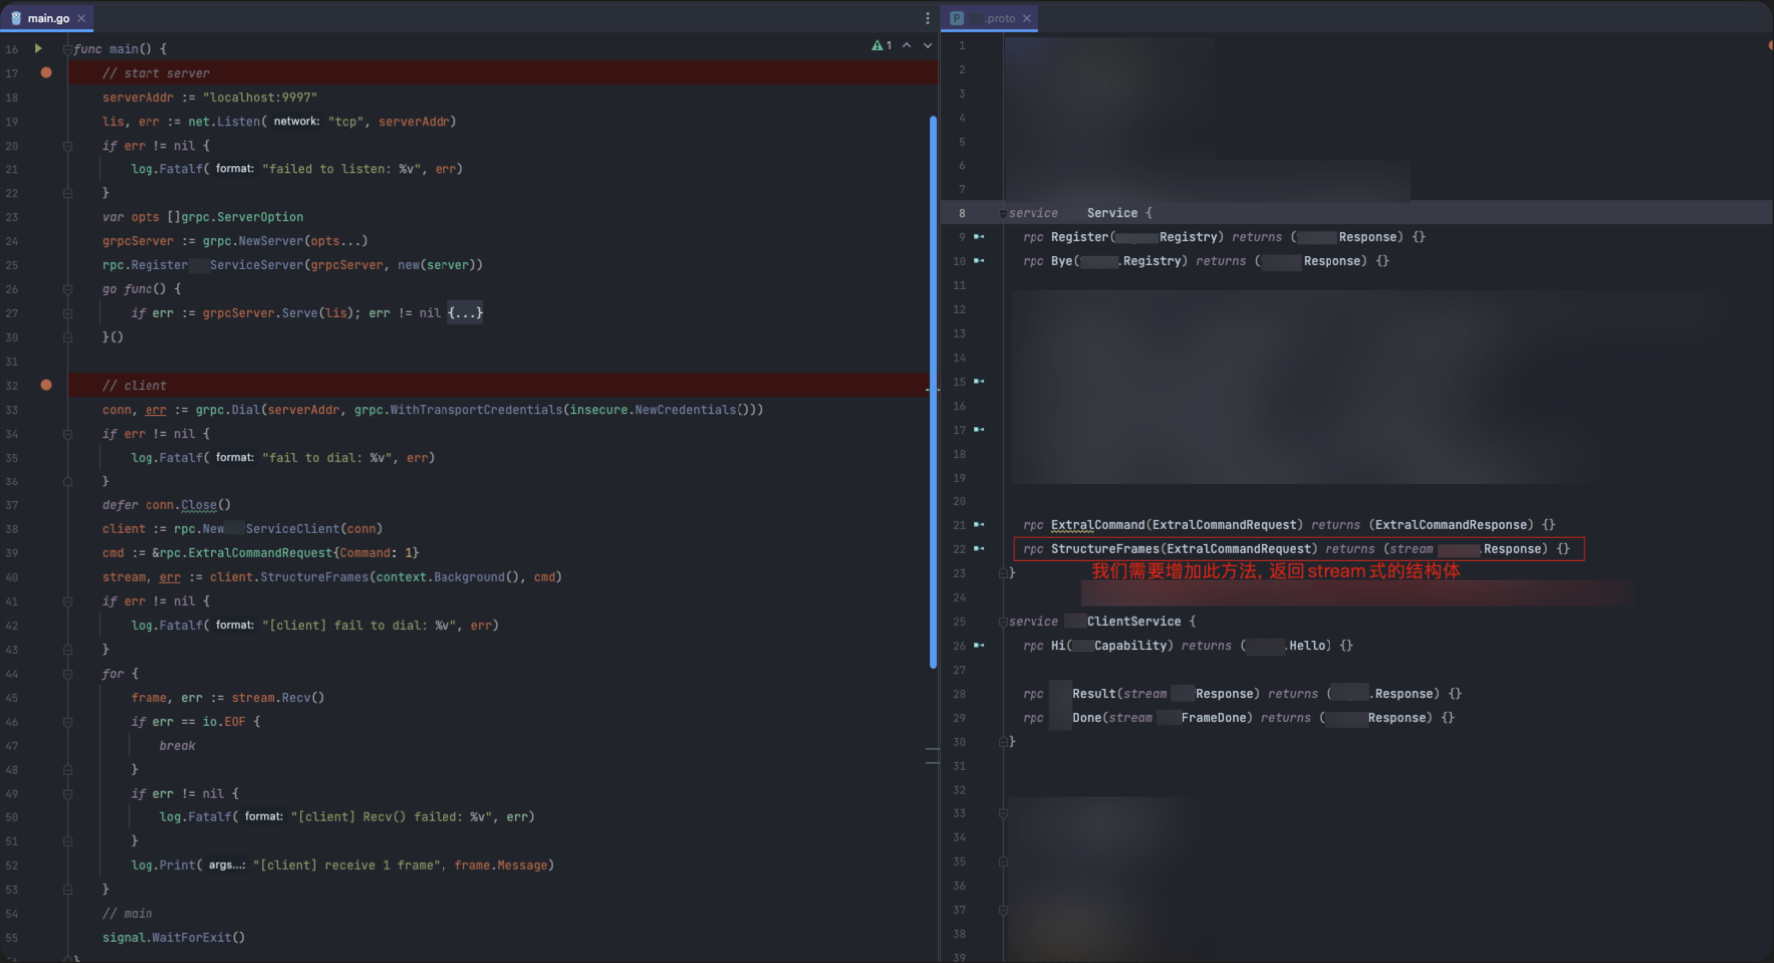Click the main.go editor vertical scrollbar
Screen dimensions: 1774x963
(933, 391)
